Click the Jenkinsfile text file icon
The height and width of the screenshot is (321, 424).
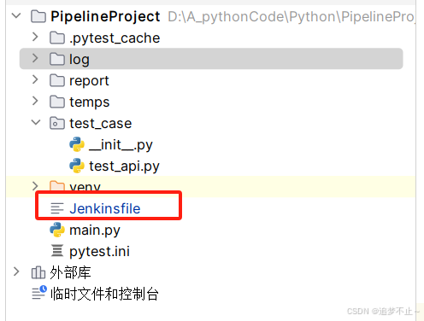pos(57,208)
